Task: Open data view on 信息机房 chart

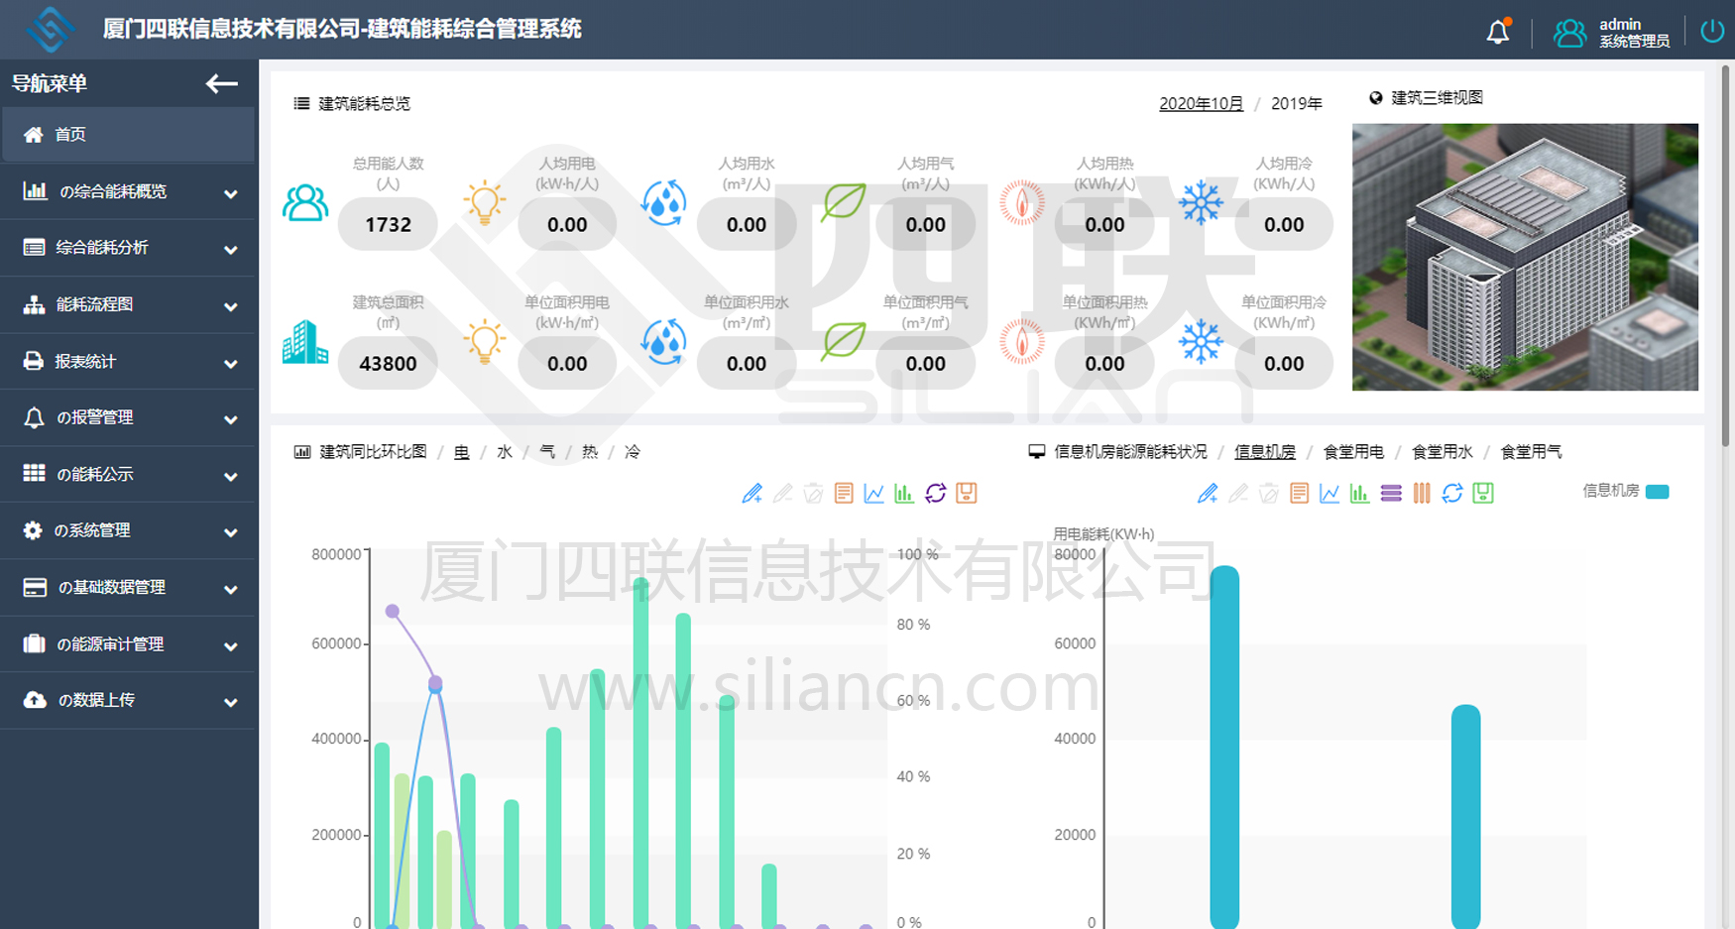Action: coord(1299,493)
